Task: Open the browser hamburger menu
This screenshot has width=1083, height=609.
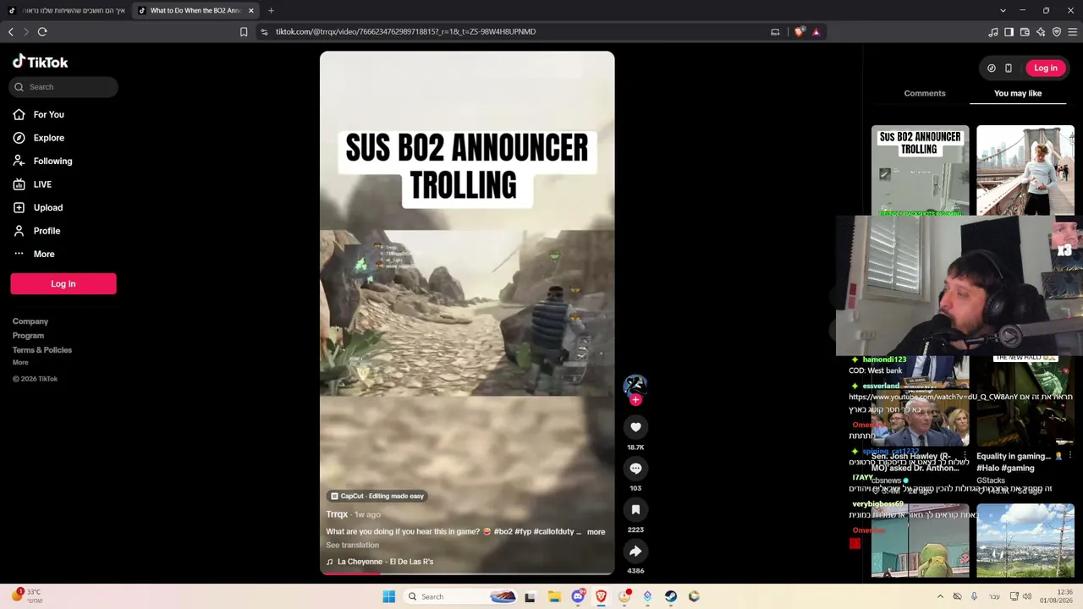Action: click(1073, 32)
